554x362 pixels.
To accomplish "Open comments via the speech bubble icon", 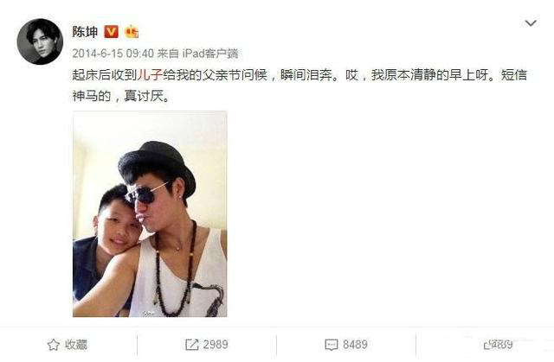I will 331,345.
